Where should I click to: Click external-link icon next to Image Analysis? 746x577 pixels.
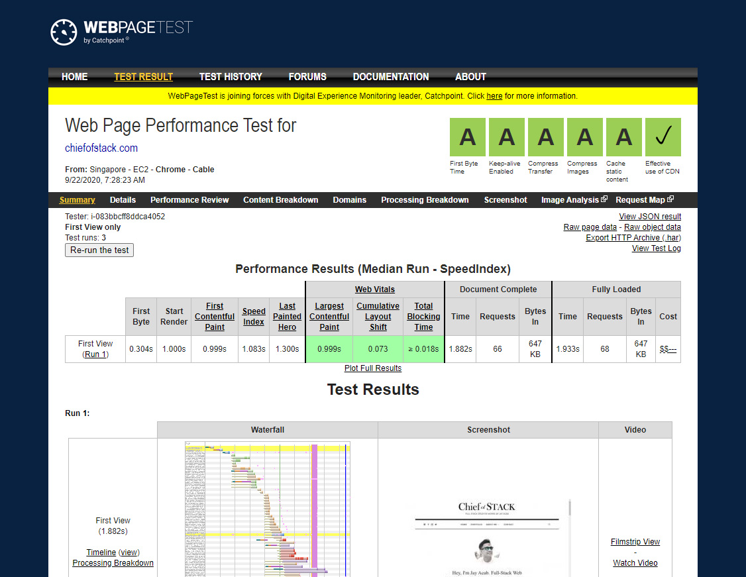click(604, 199)
